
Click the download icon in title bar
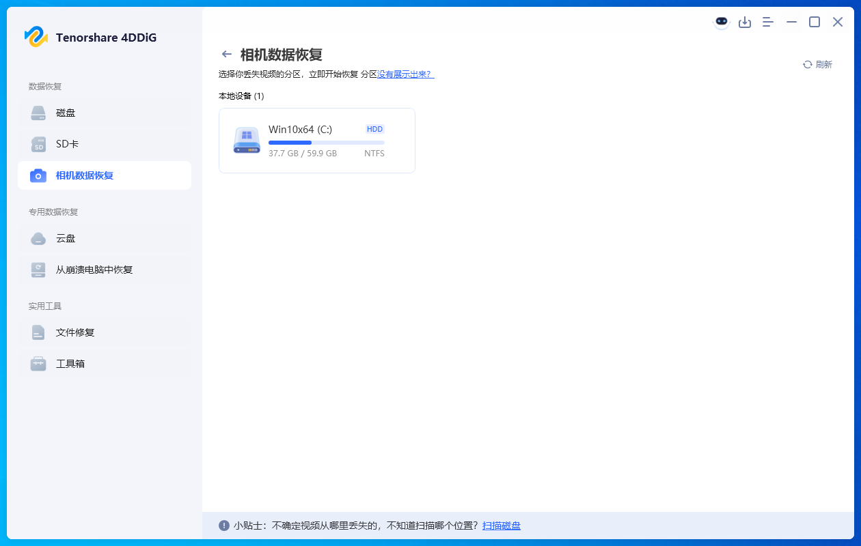745,22
